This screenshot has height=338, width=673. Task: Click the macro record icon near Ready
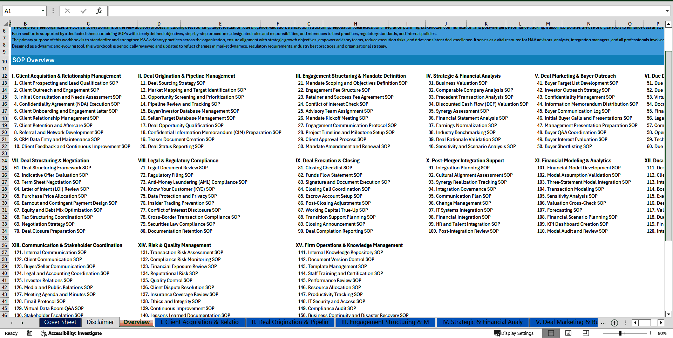click(x=29, y=333)
